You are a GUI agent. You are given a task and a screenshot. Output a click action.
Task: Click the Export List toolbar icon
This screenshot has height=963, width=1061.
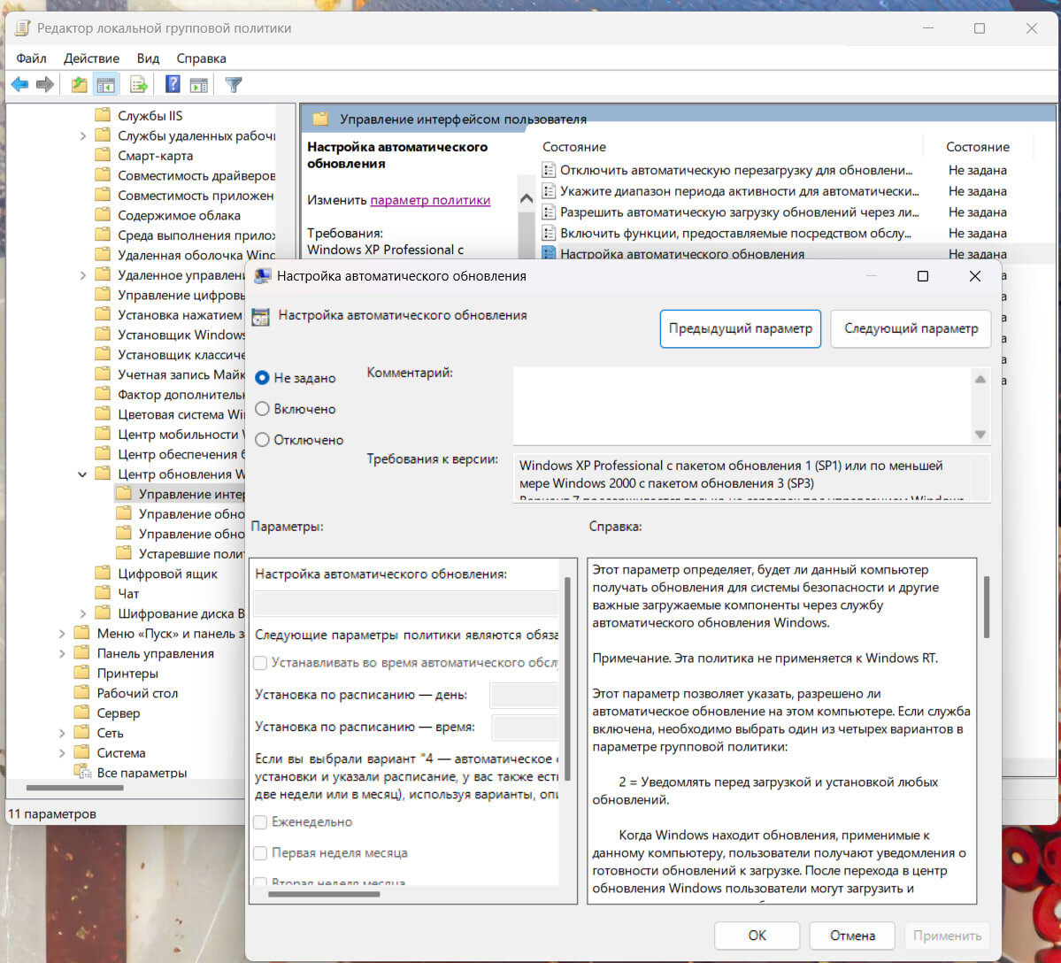point(139,85)
